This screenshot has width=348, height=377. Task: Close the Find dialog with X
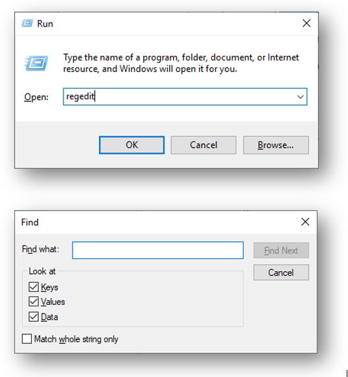[305, 222]
